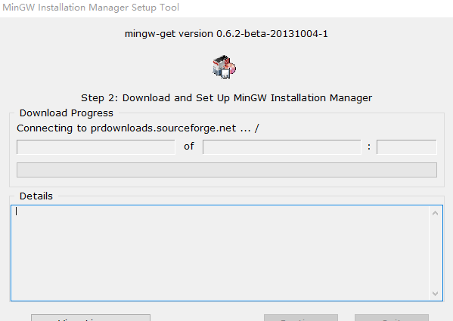Click the mingw-get version label
453x321 pixels.
pyautogui.click(x=226, y=34)
